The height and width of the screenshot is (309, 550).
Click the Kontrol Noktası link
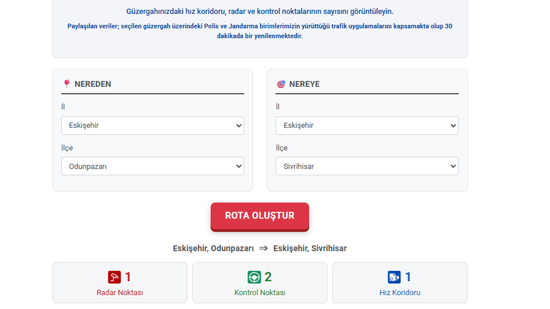pos(260,292)
